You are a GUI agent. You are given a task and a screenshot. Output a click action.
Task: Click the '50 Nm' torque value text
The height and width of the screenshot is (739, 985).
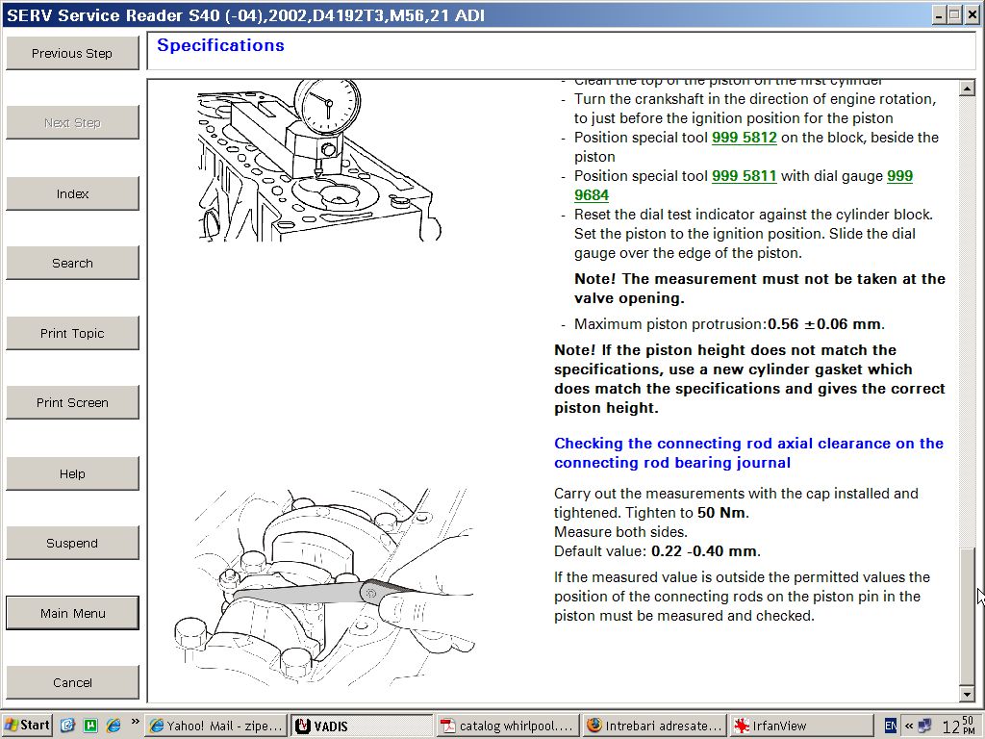click(x=721, y=513)
